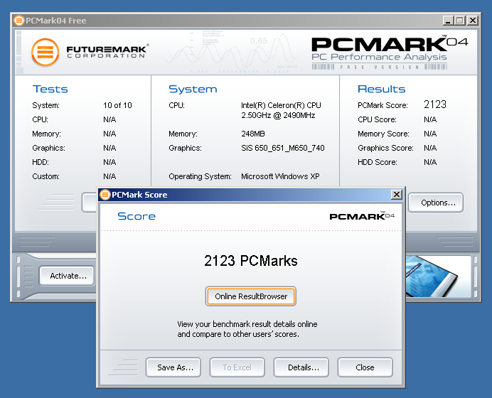492x398 pixels.
Task: Click the Activate... button
Action: (67, 276)
